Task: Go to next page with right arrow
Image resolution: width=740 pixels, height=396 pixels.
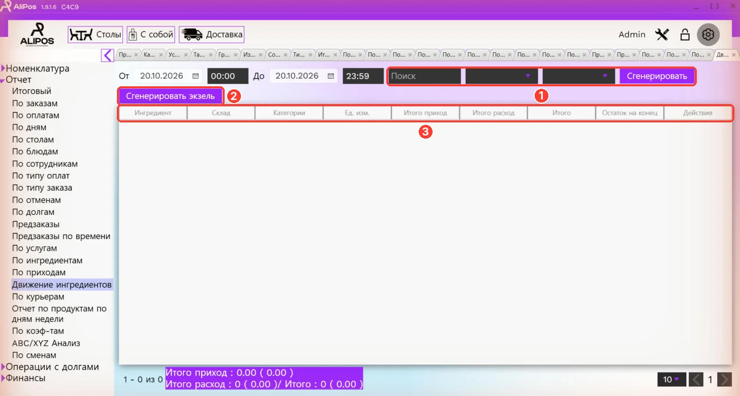Action: [x=725, y=379]
